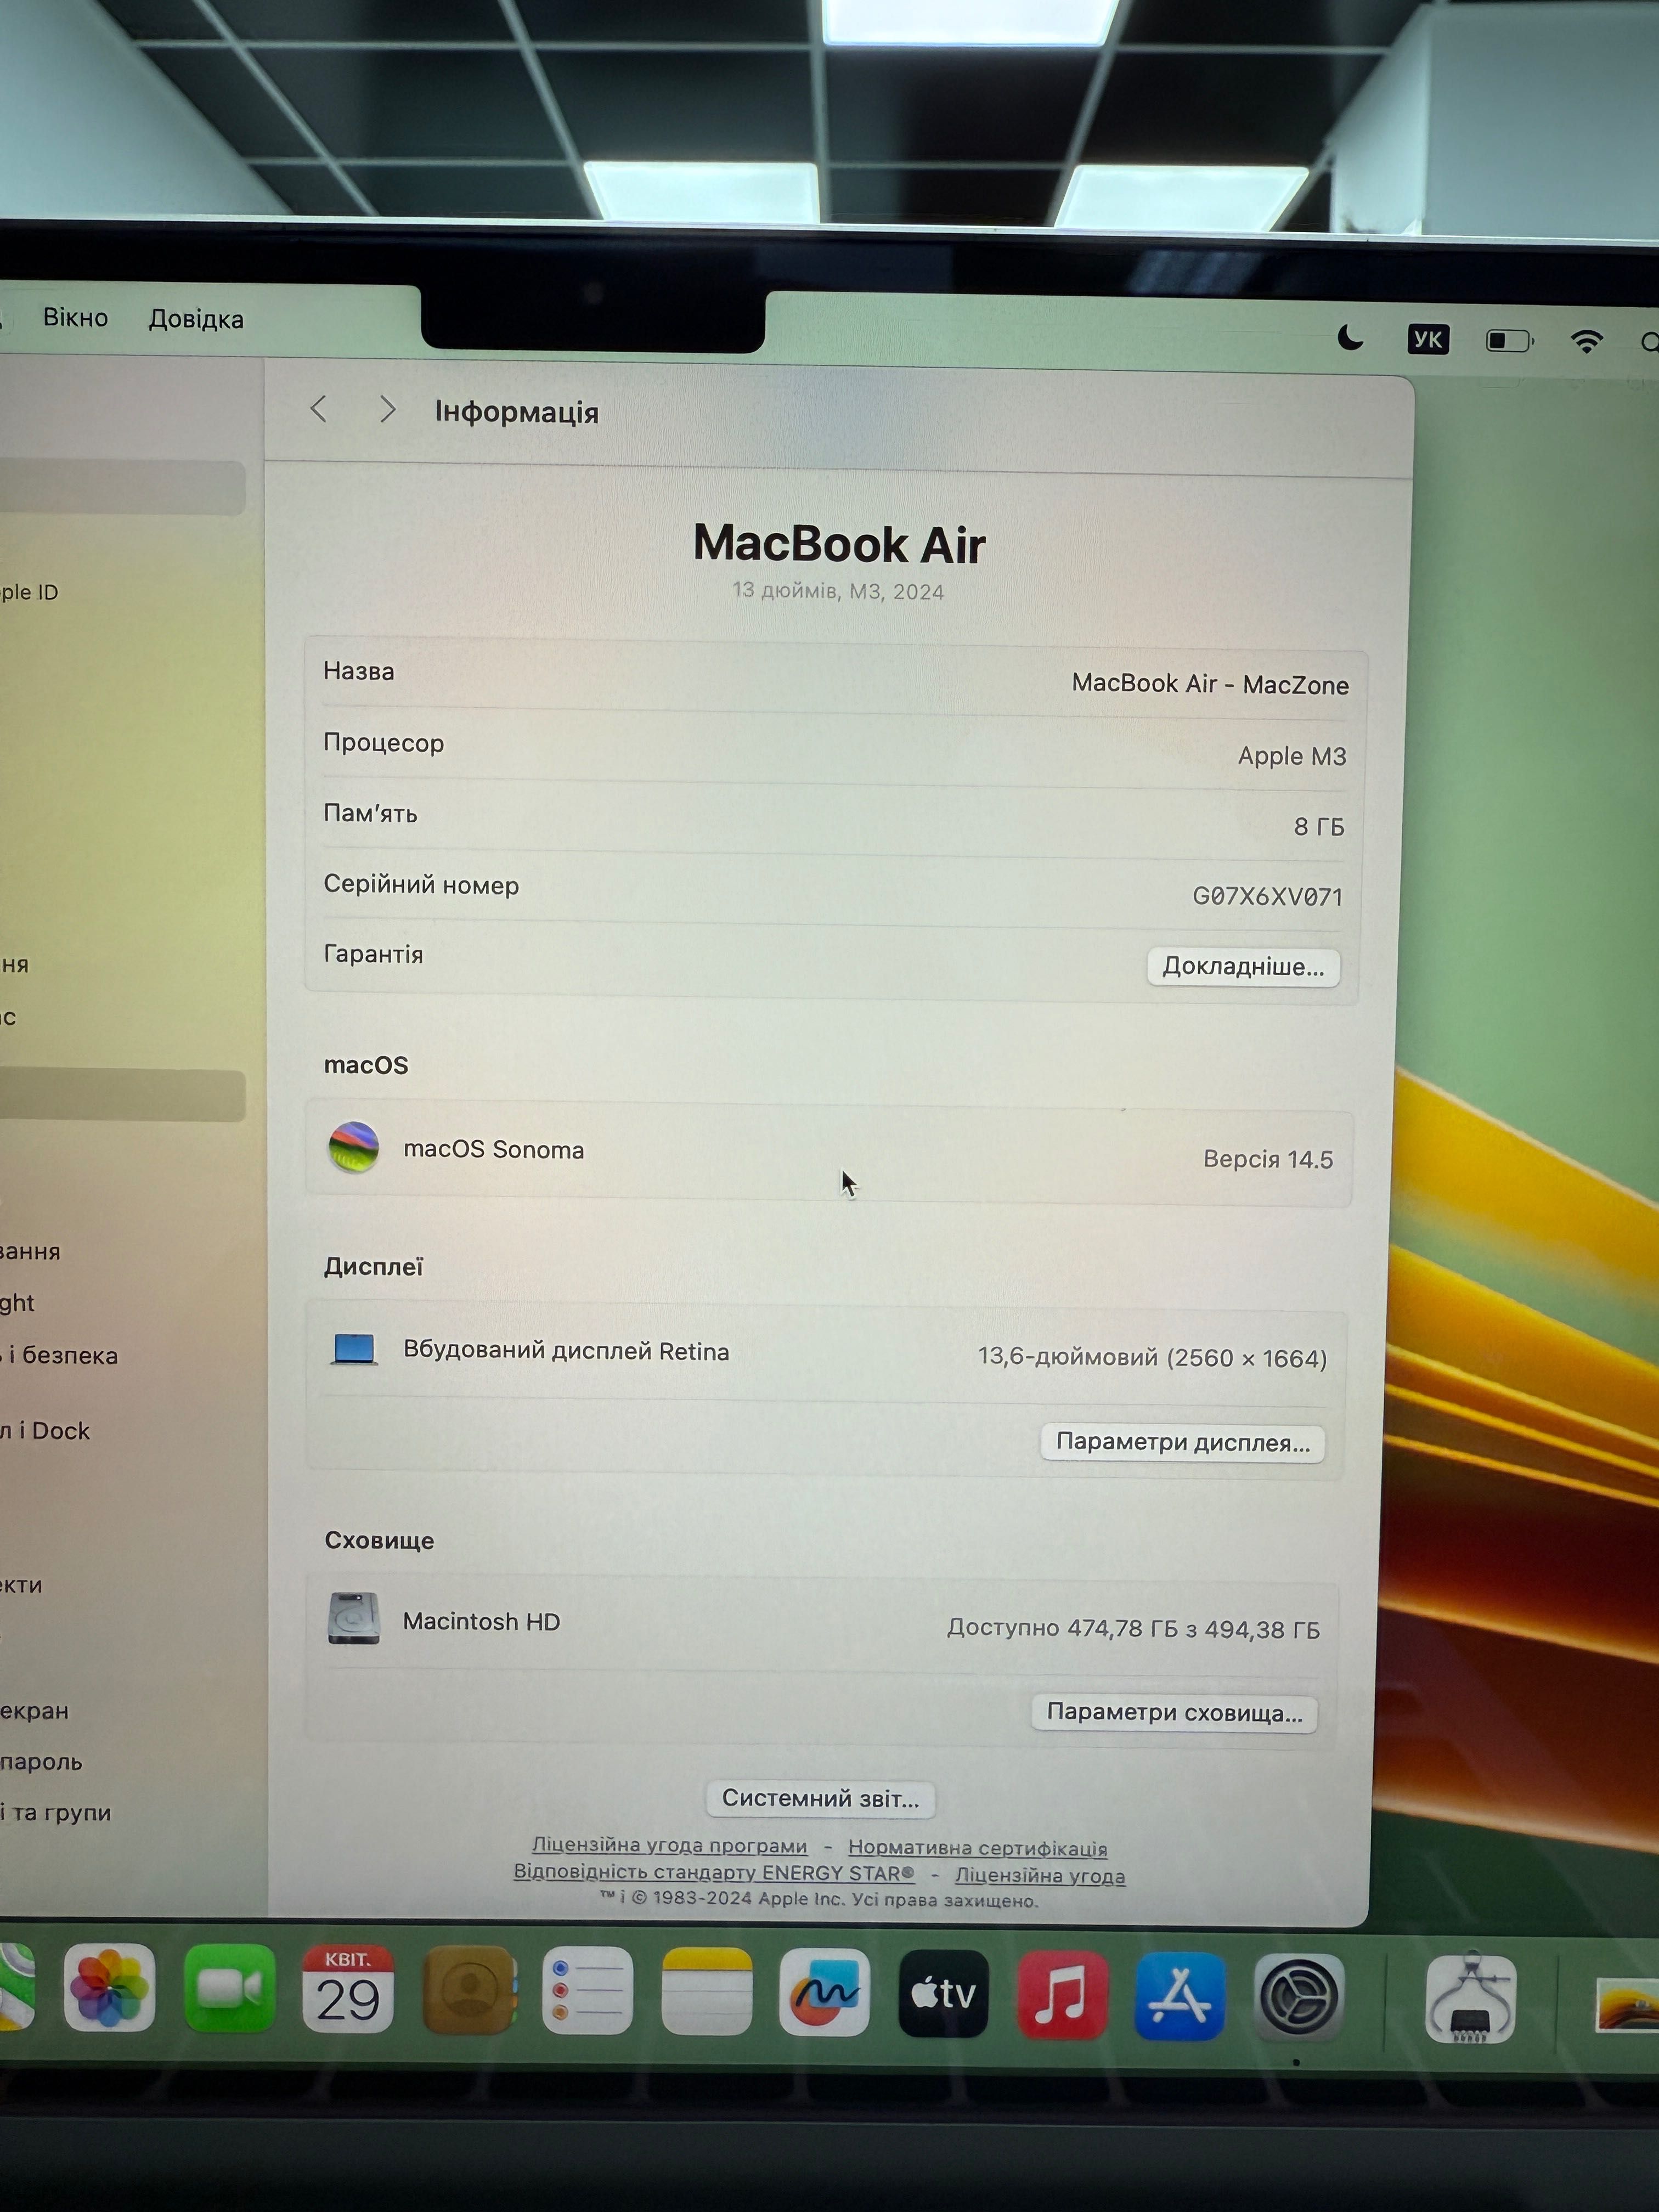Viewport: 1659px width, 2212px height.
Task: Open Photos in the Dock
Action: pos(109,1987)
